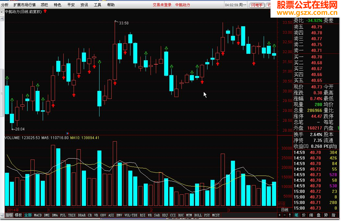Viewport: 341px width, 221px height.
Task: Select the TRIX indicator
Action: pyautogui.click(x=72, y=215)
